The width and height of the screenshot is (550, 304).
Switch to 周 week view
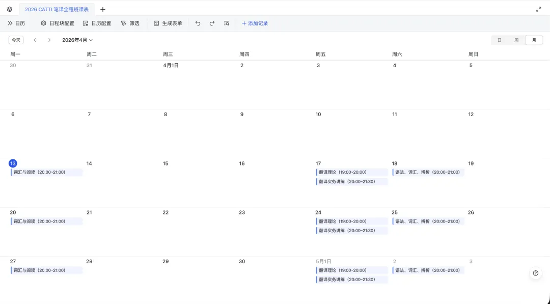click(516, 40)
